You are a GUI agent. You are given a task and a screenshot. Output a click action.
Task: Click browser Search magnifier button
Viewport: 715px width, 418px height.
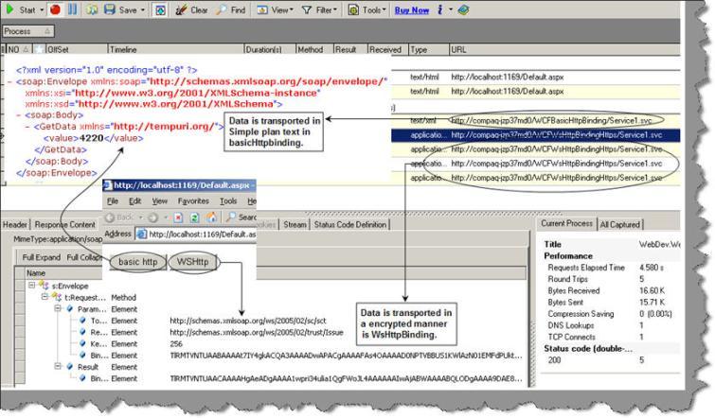pyautogui.click(x=241, y=218)
